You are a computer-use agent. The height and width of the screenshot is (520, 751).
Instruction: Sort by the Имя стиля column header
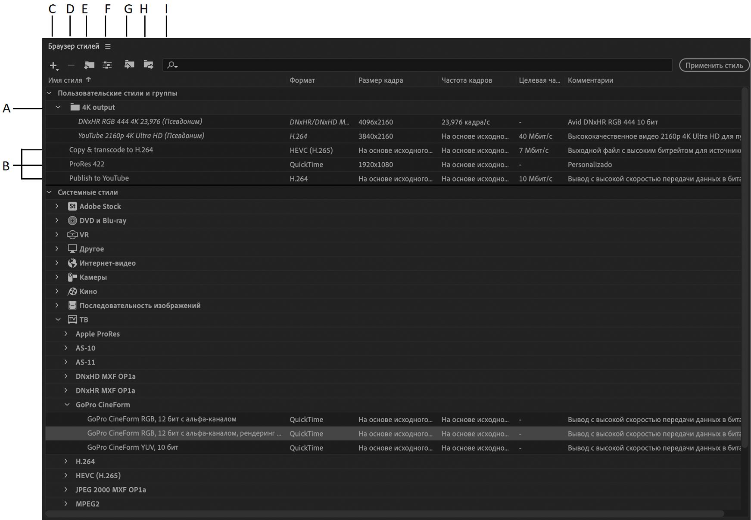click(65, 80)
